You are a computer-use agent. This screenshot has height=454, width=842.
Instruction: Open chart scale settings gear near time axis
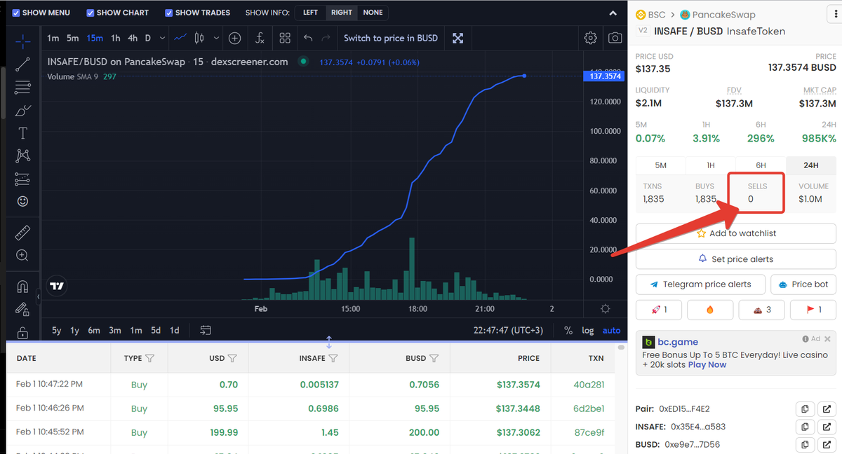pyautogui.click(x=606, y=309)
